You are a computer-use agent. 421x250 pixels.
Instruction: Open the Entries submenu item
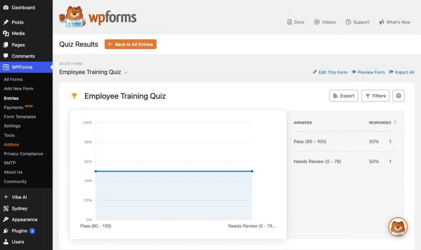[x=11, y=98]
